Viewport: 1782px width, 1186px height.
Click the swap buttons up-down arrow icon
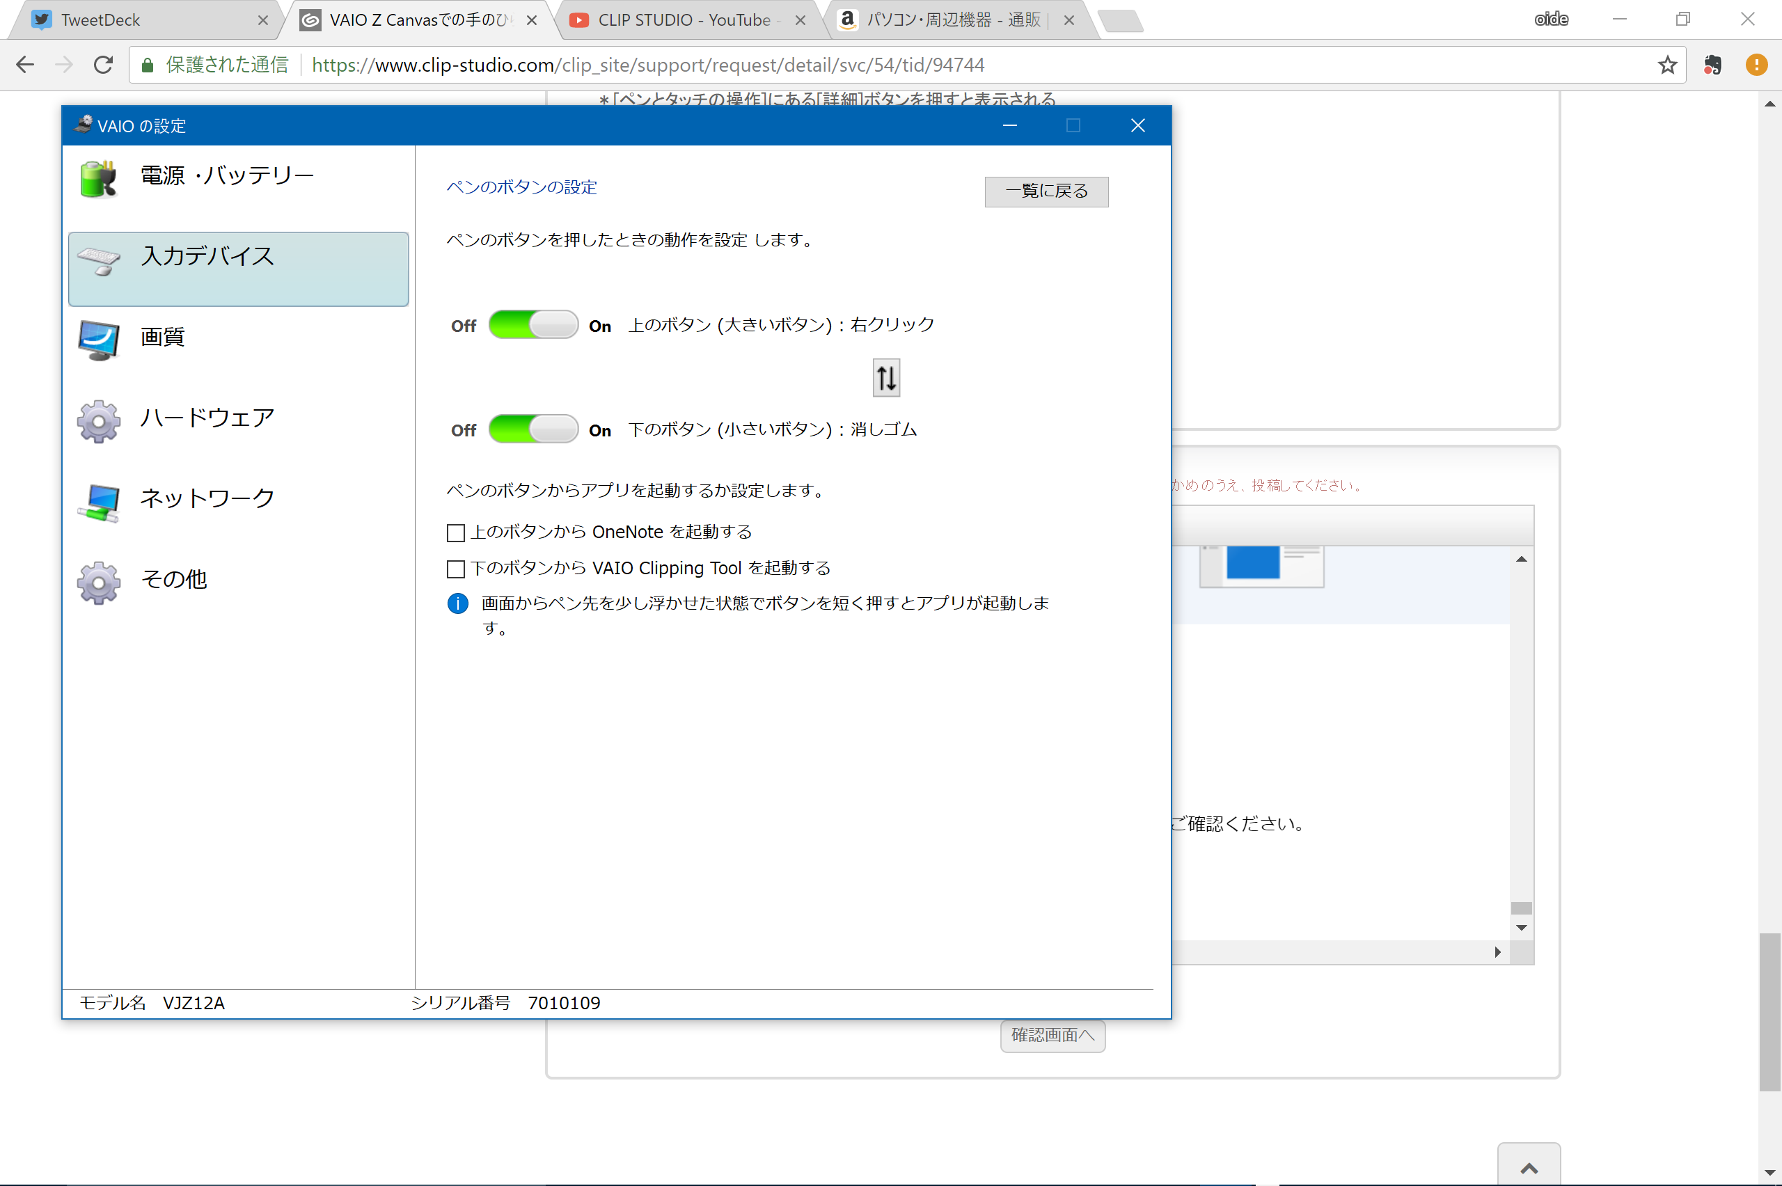885,377
